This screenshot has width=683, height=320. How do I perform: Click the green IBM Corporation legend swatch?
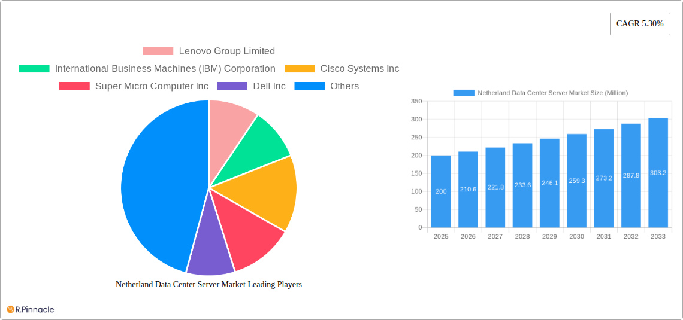[x=34, y=69]
